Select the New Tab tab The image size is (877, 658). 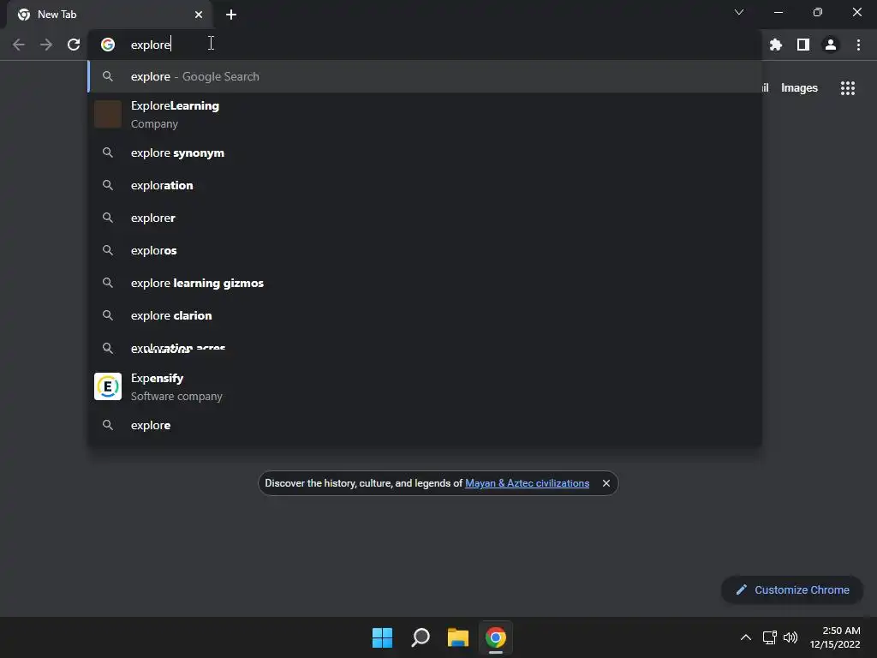coord(110,15)
